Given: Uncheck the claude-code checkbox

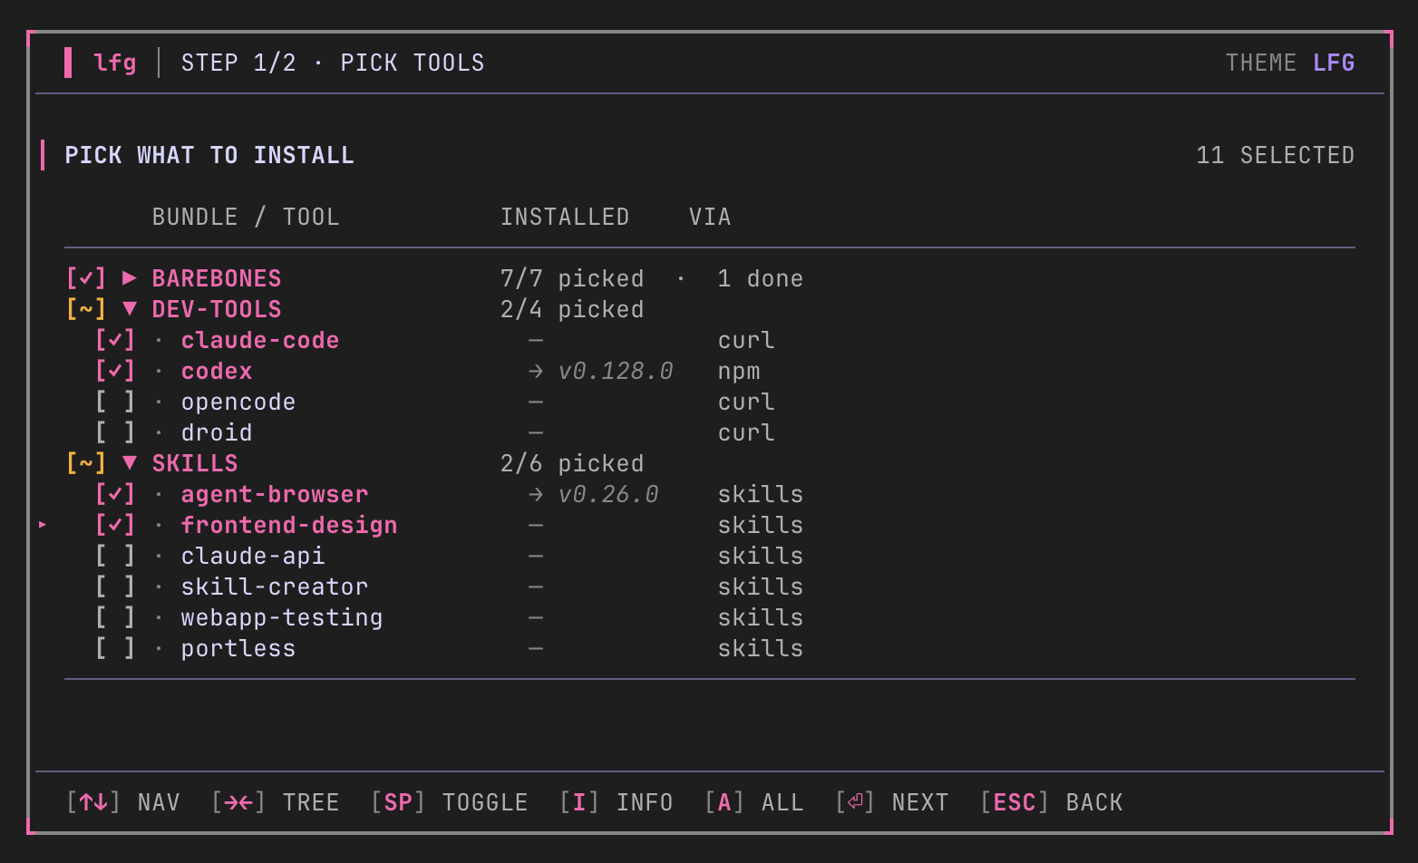Looking at the screenshot, I should (115, 340).
